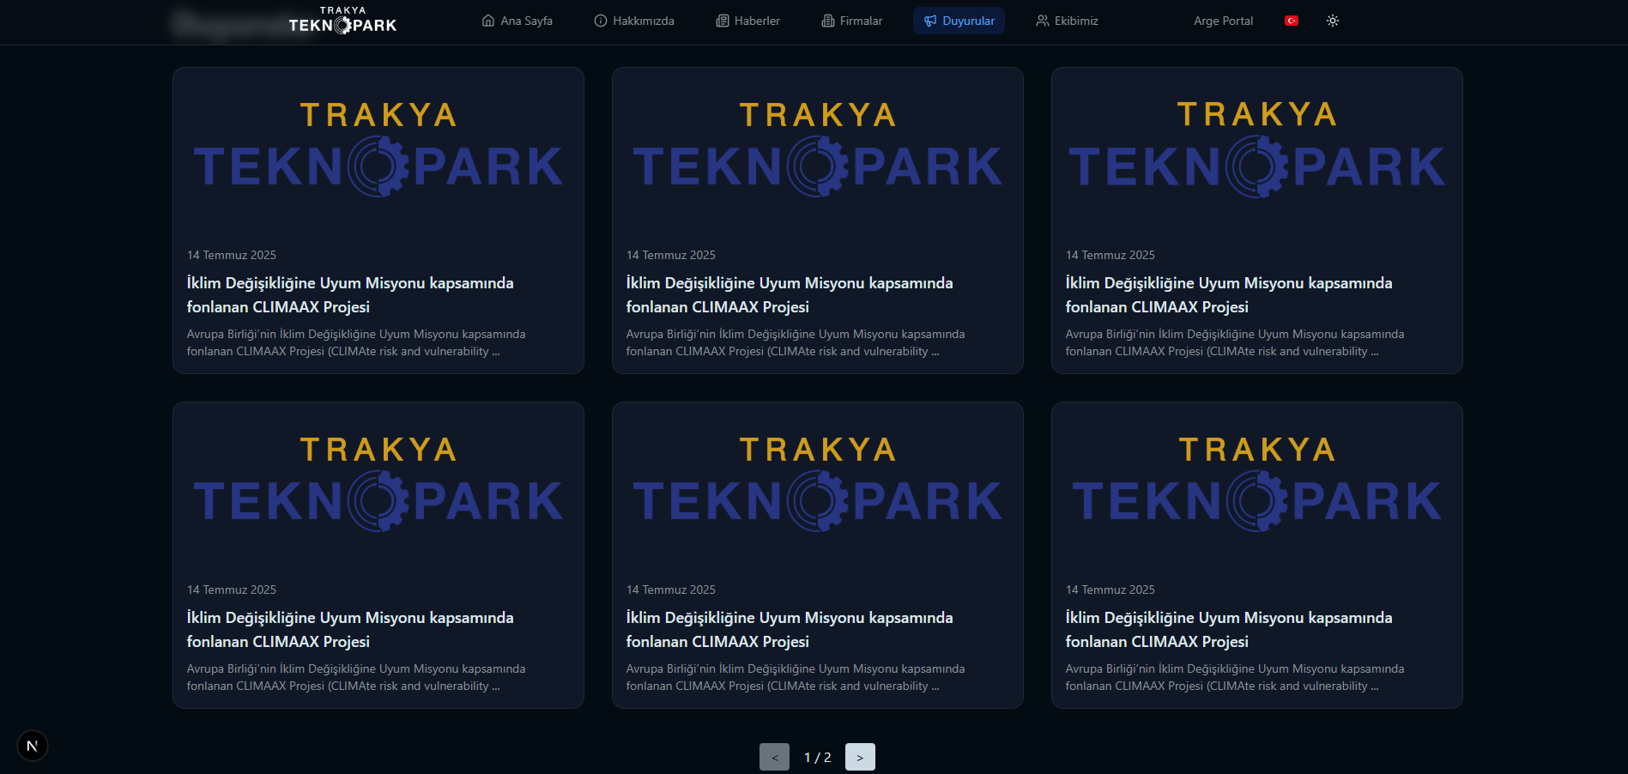Select the active Duyurular menu item
Image resolution: width=1628 pixels, height=774 pixels.
959,21
